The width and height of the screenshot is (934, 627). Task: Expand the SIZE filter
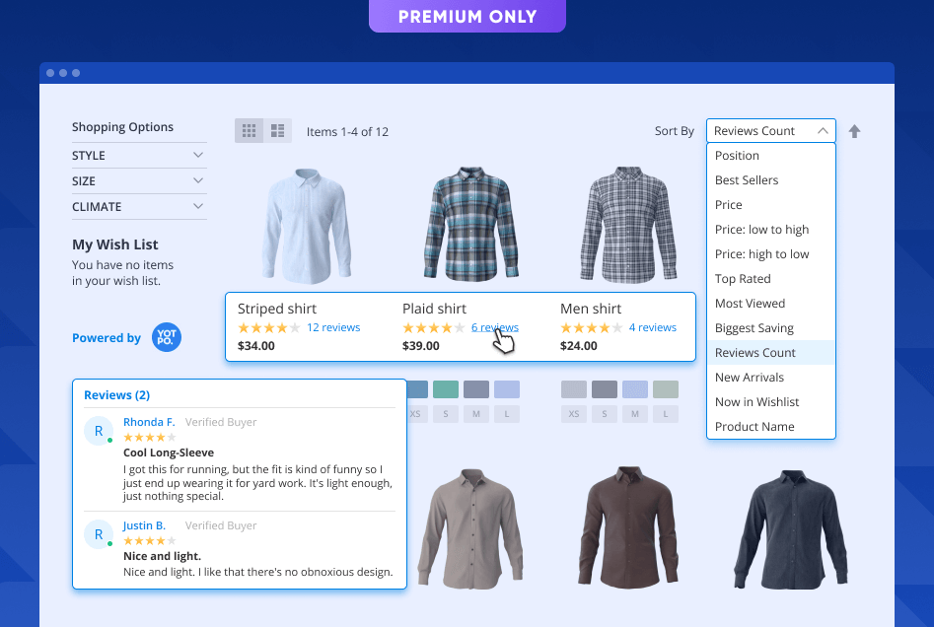pos(139,181)
